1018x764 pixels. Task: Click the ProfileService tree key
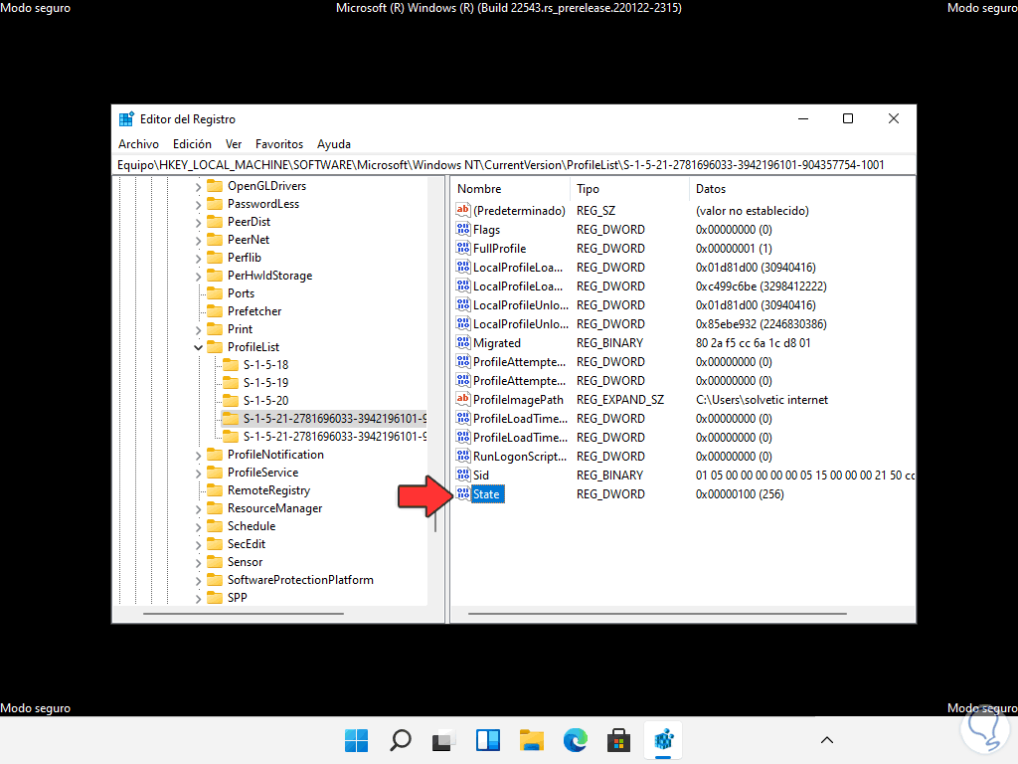tap(262, 473)
